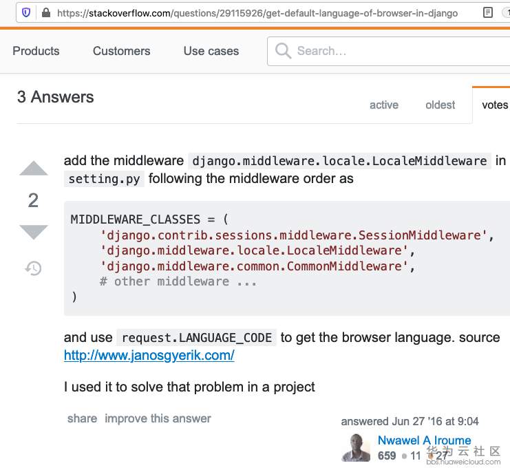Select the votes sorting tab
This screenshot has width=510, height=472.
coord(494,105)
